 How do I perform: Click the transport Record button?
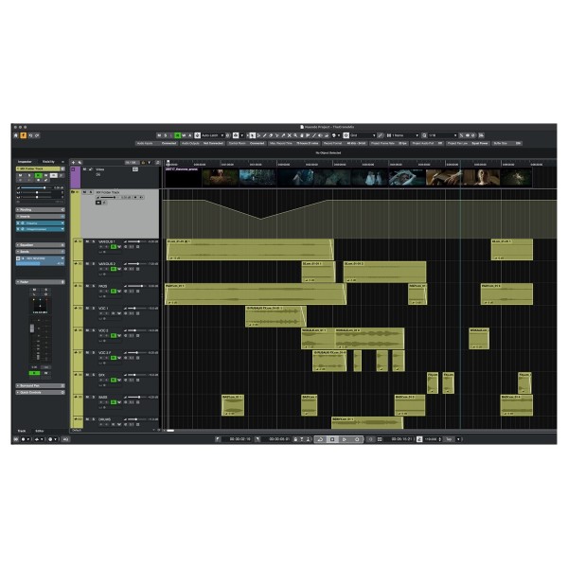[x=357, y=439]
